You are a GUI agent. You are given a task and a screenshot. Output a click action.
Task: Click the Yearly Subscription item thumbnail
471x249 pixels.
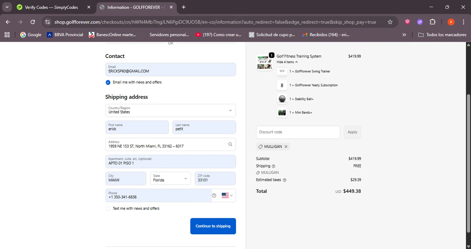(x=282, y=85)
